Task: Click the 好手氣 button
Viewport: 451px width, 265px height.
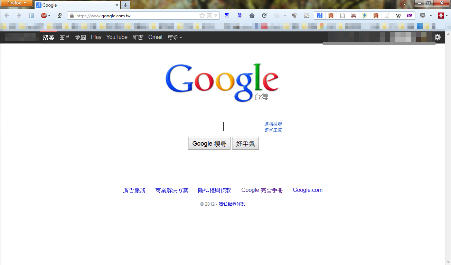Action: pos(245,144)
